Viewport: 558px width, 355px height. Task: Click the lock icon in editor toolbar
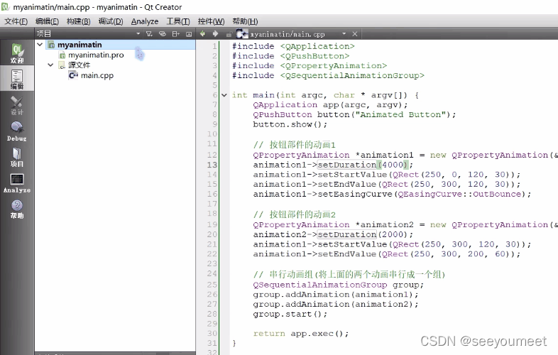[x=229, y=34]
